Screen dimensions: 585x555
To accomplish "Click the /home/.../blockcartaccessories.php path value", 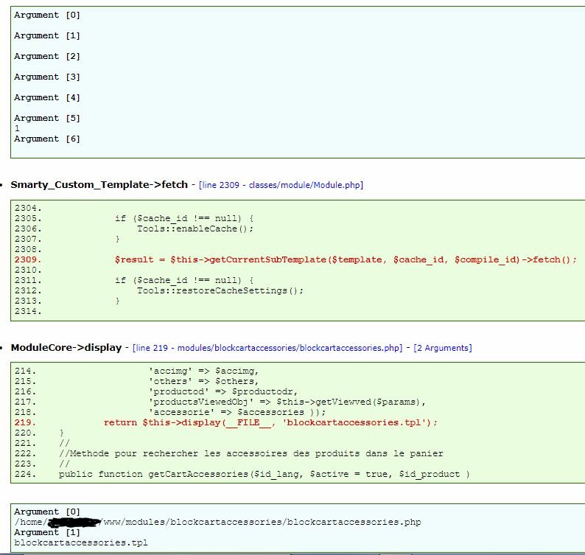I will 217,522.
